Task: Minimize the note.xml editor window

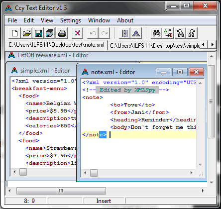Action: pos(163,72)
